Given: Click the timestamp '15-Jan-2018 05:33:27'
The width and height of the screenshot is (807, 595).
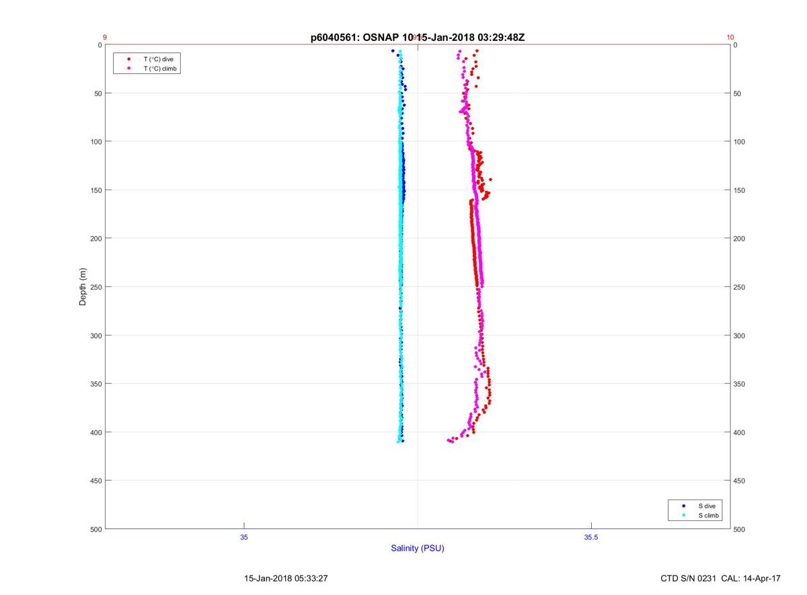Looking at the screenshot, I should pyautogui.click(x=286, y=578).
